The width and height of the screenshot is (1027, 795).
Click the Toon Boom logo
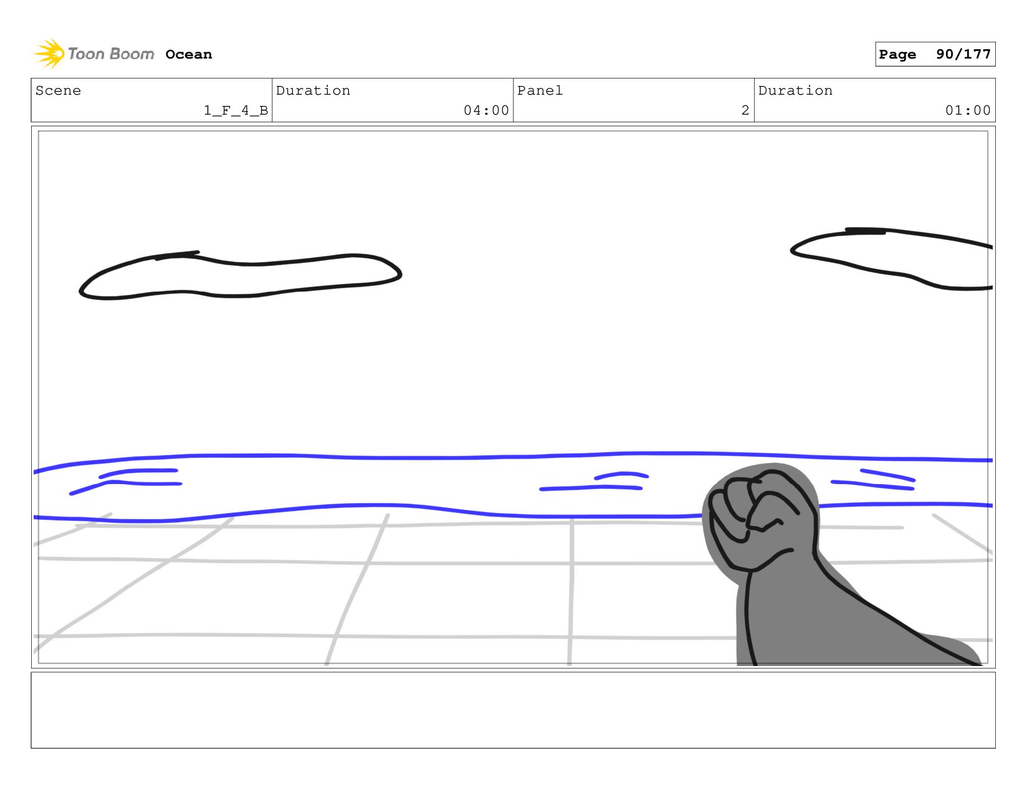point(93,54)
